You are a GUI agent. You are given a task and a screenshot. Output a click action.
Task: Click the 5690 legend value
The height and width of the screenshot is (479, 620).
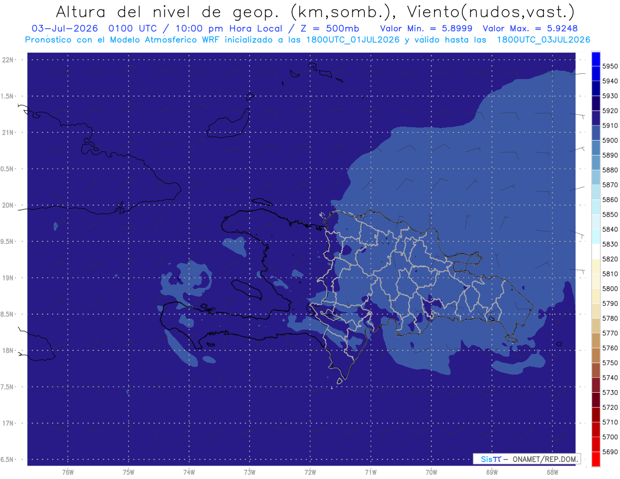pyautogui.click(x=610, y=452)
